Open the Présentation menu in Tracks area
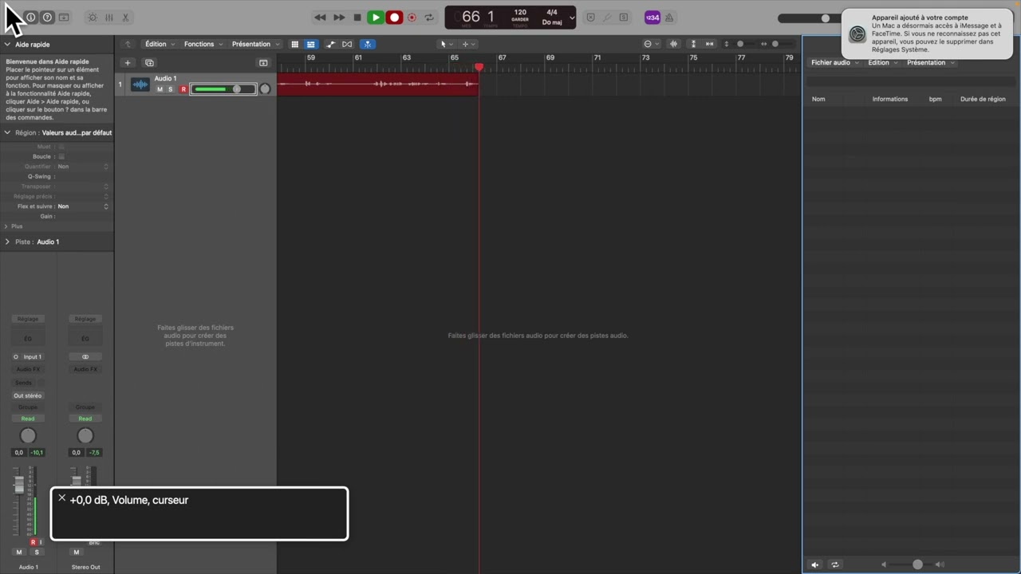 255,44
